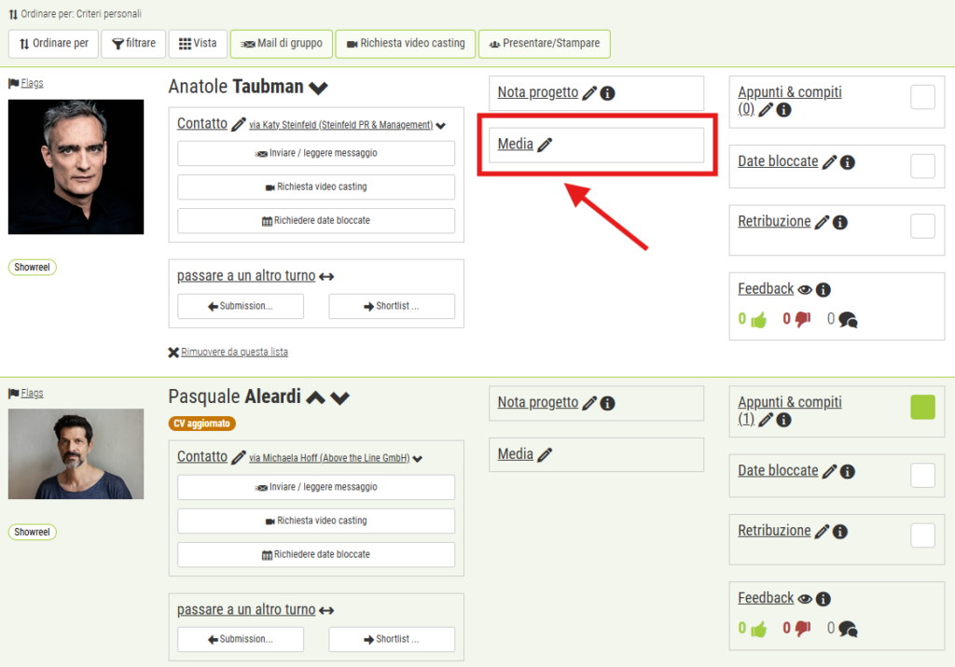
Task: Open the Ordinare per toolbar option
Action: click(x=52, y=43)
